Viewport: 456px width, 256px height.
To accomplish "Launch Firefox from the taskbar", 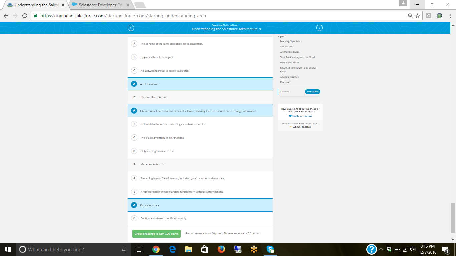I will [x=221, y=249].
